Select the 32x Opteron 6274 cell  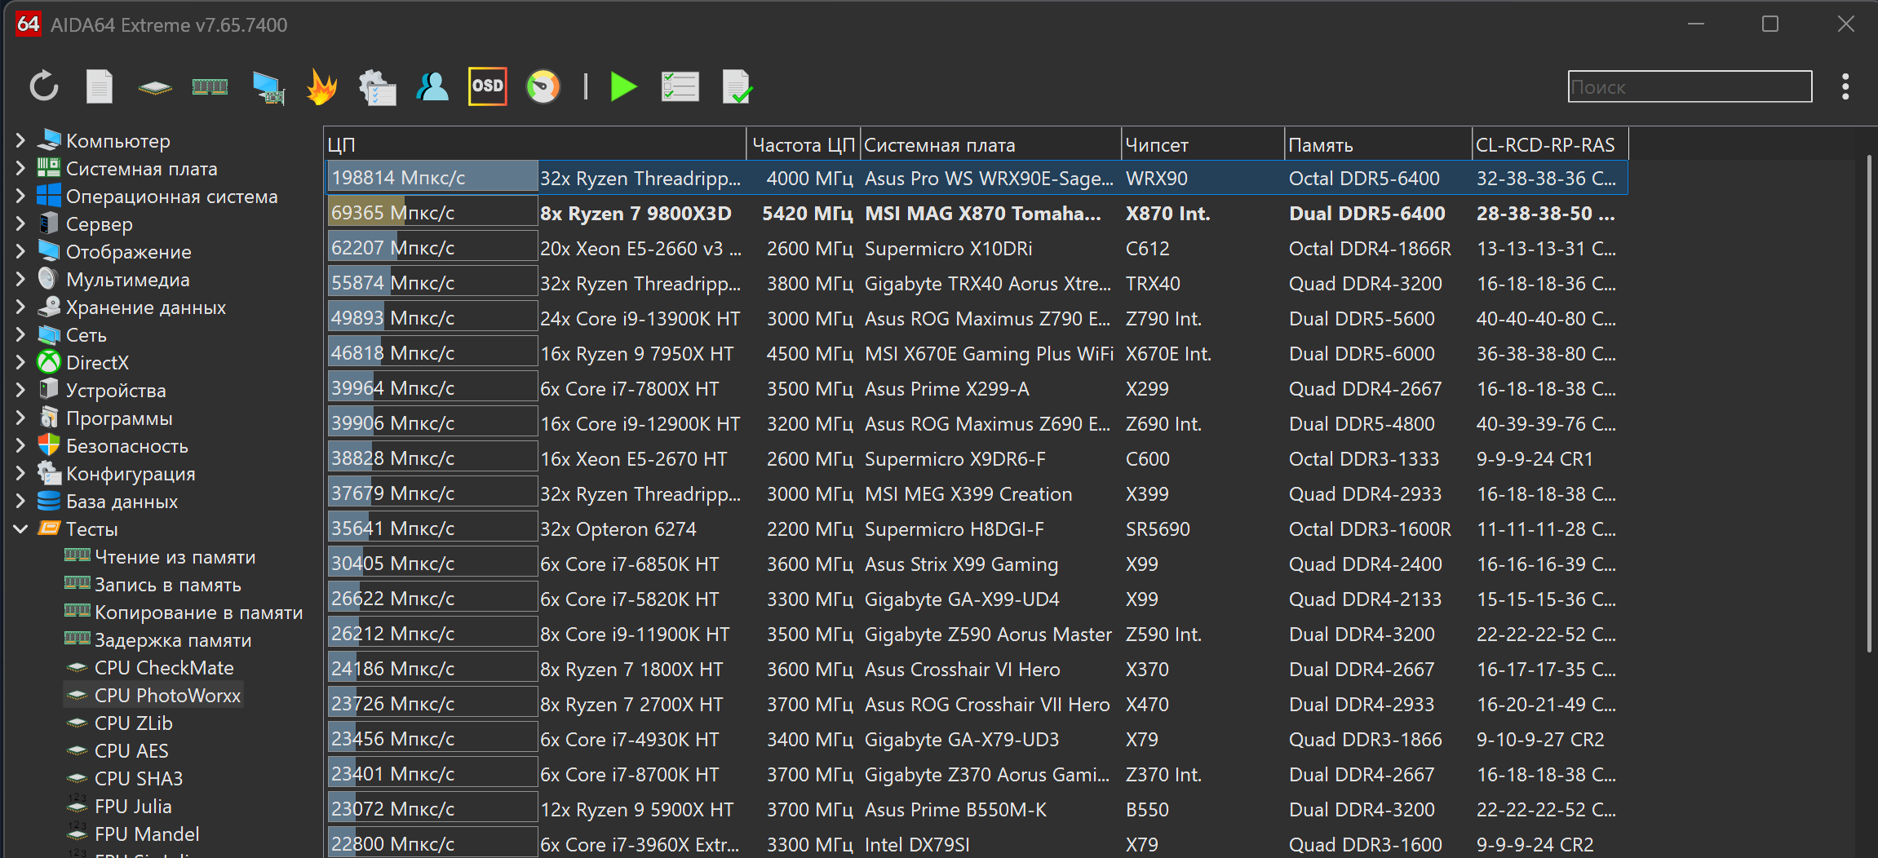618,529
